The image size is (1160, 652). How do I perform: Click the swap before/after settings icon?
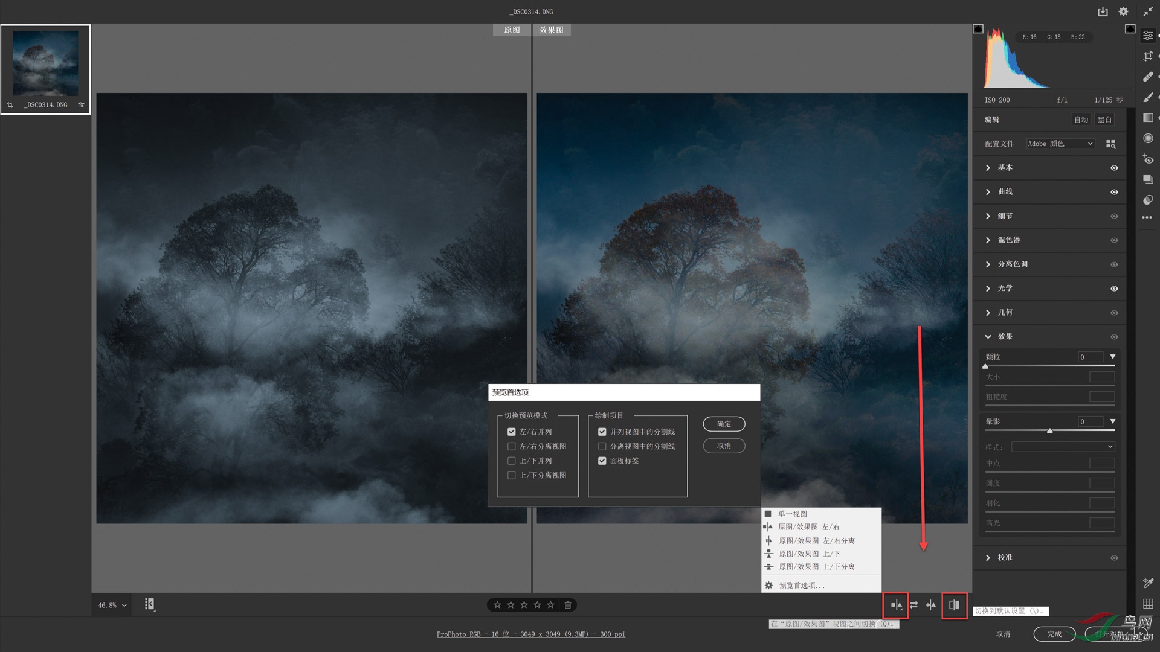point(913,605)
